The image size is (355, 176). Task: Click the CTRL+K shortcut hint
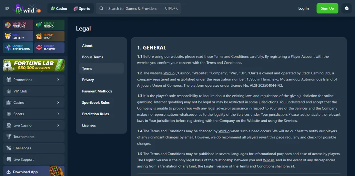pyautogui.click(x=171, y=9)
